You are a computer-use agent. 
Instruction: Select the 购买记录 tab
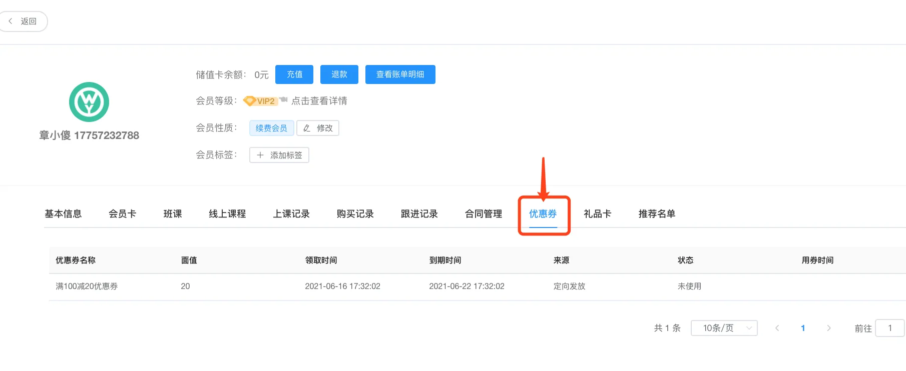(x=355, y=214)
